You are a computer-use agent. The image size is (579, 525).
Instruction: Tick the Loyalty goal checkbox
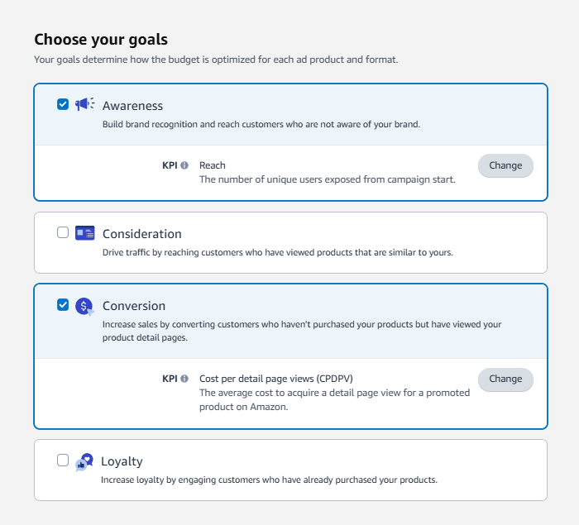[x=63, y=461]
